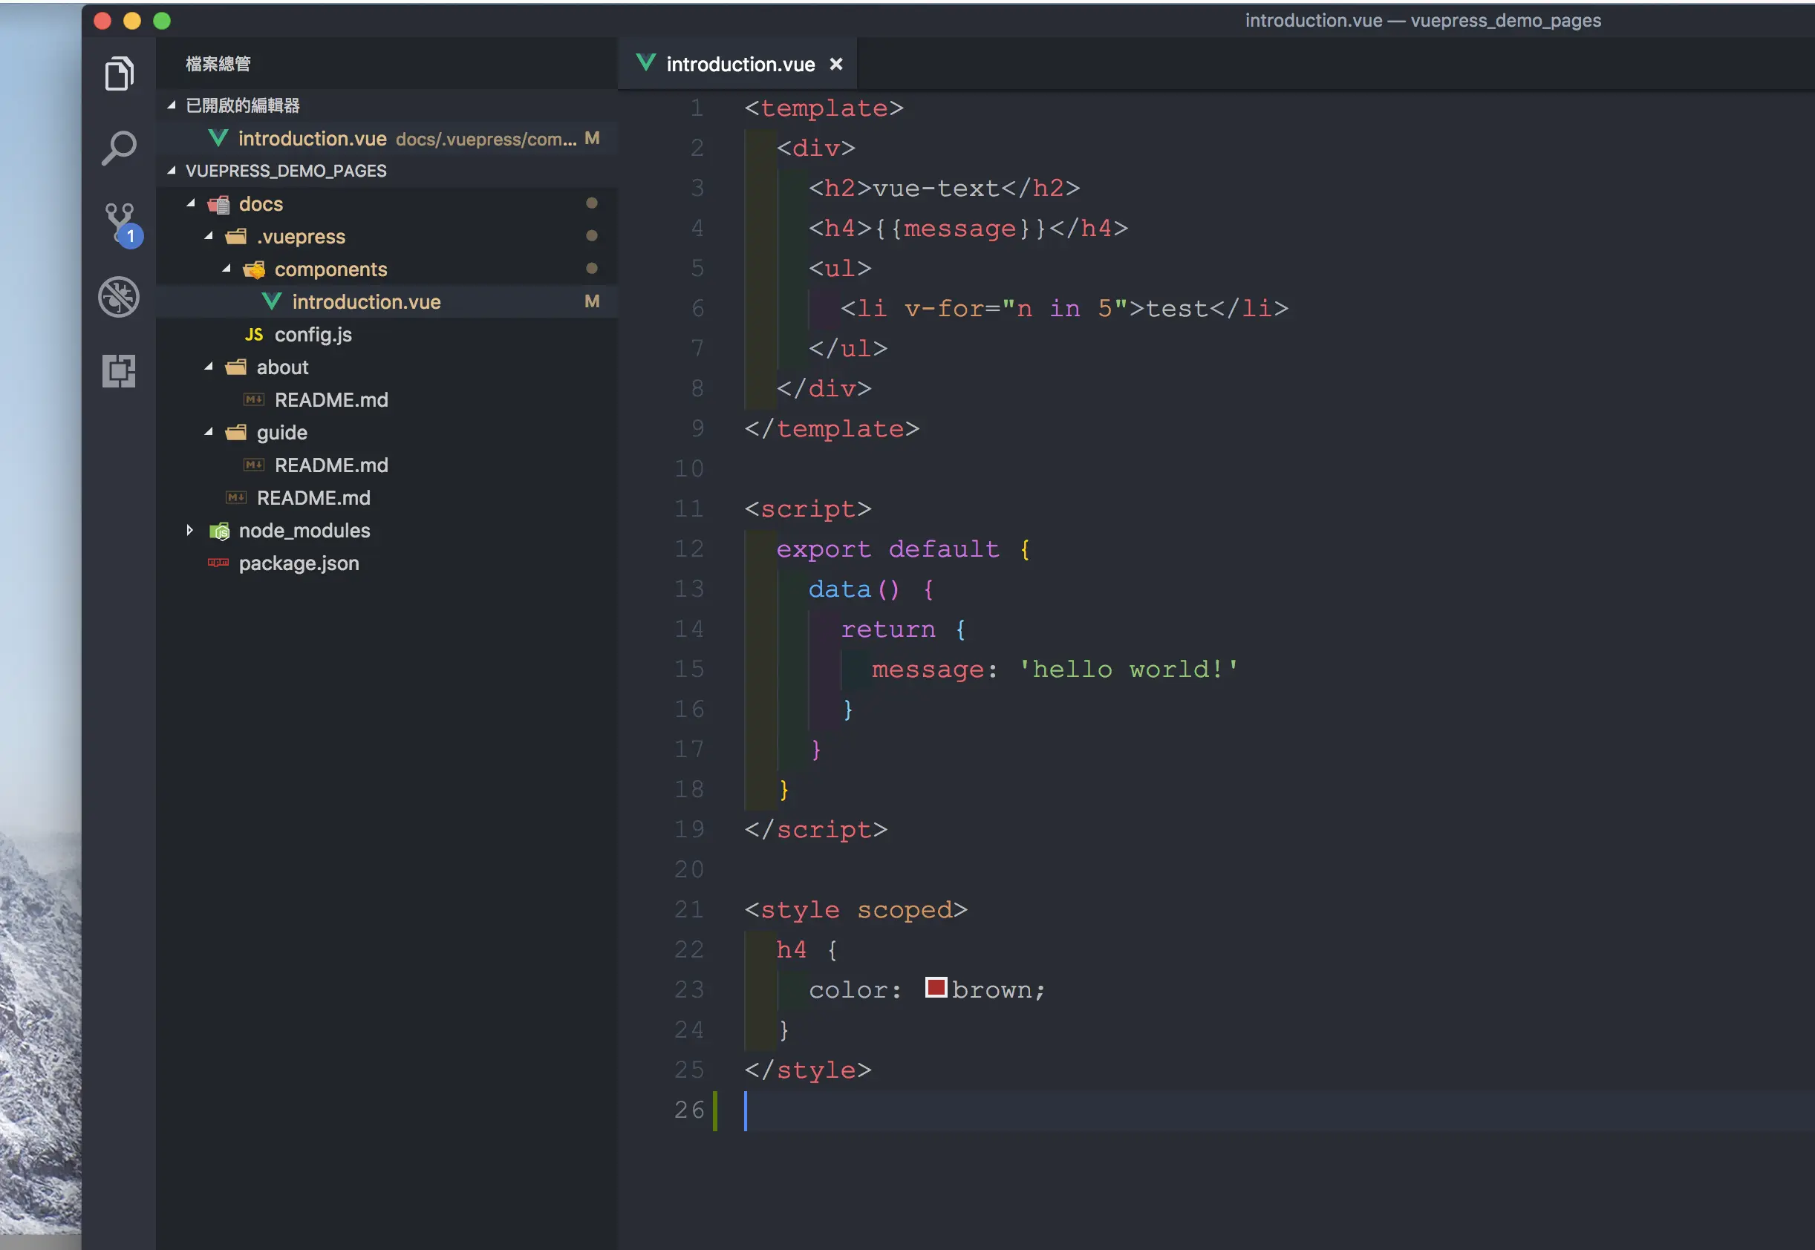
Task: Click line number 11 in the gutter
Action: 689,509
